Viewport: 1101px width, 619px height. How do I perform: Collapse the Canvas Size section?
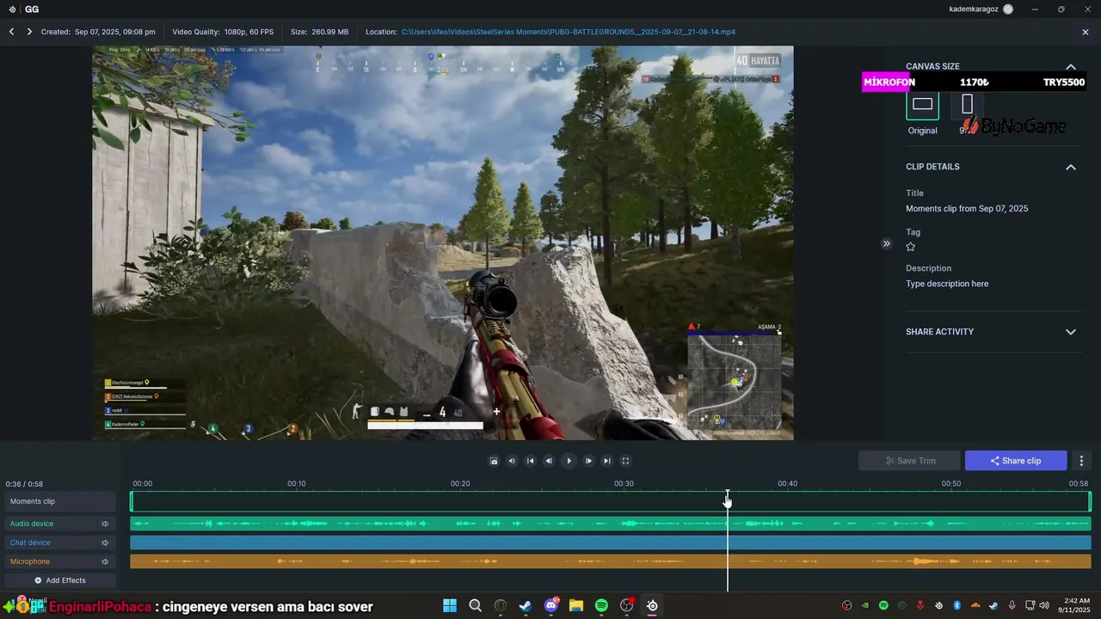point(1071,67)
